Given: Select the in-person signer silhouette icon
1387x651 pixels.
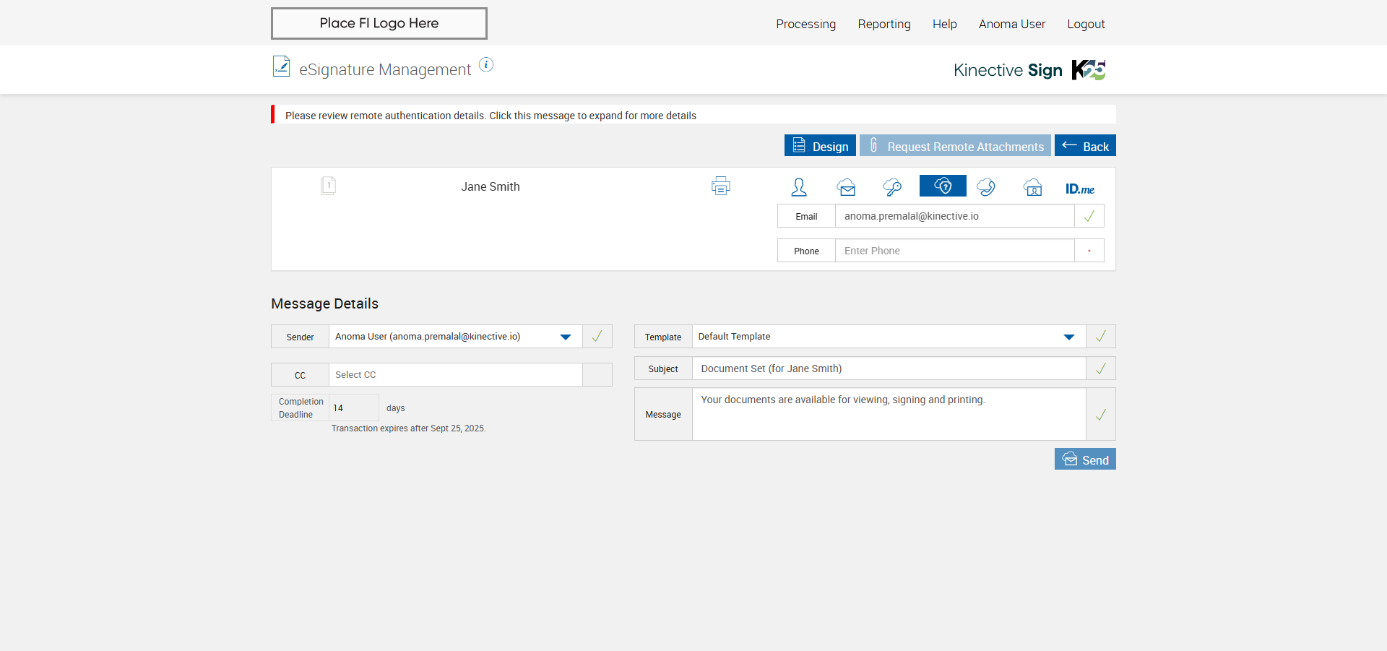Looking at the screenshot, I should (798, 187).
